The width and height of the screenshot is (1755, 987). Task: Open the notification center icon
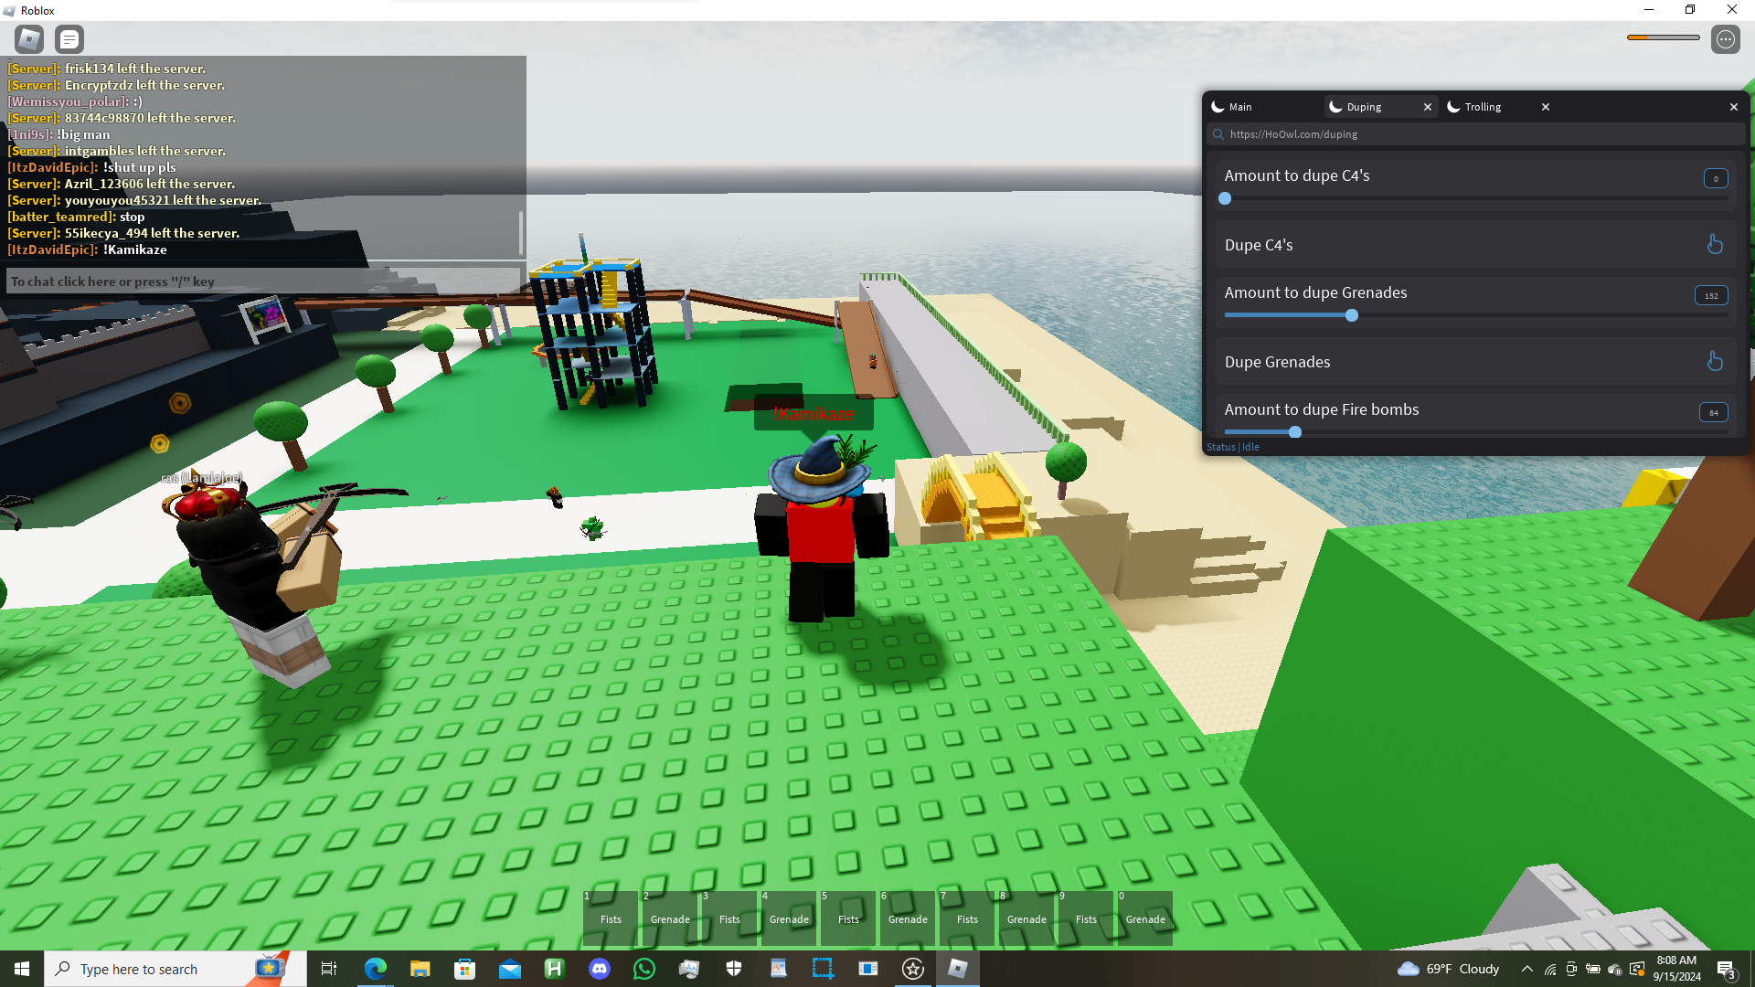pos(1726,970)
